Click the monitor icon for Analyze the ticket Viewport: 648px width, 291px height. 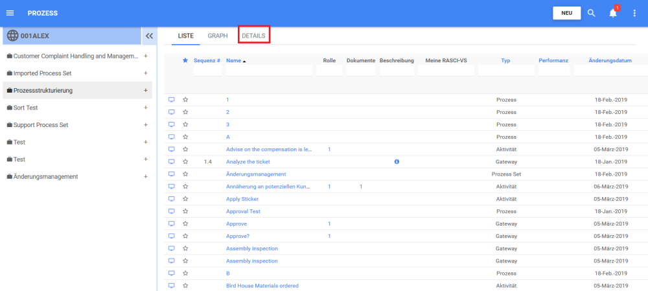(x=172, y=161)
